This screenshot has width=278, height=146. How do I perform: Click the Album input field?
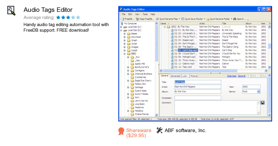(198, 92)
